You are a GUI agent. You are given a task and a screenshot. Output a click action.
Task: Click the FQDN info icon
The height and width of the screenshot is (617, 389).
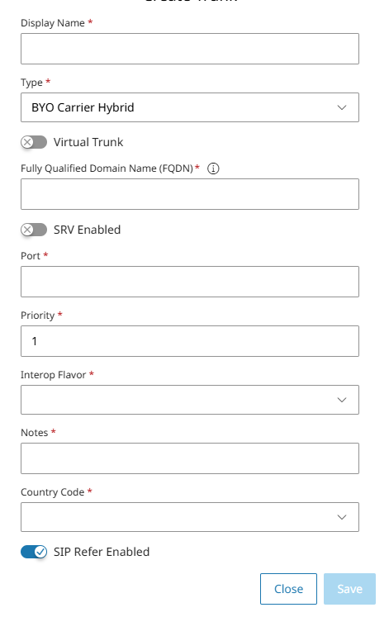(x=213, y=168)
